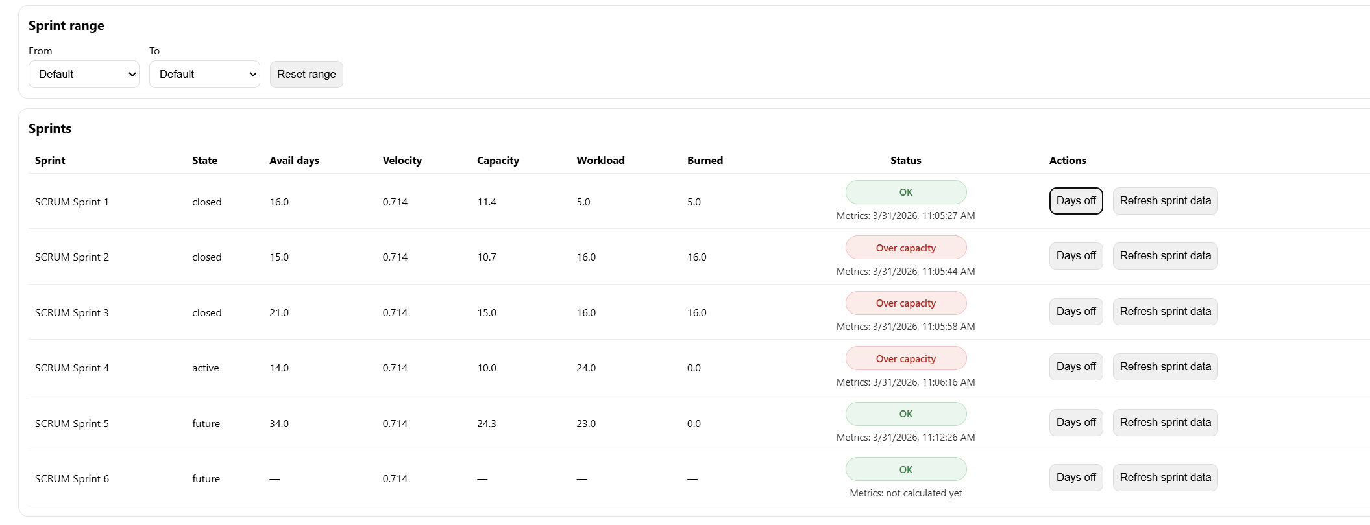Click Sprint 2's Over capacity status badge

(905, 248)
